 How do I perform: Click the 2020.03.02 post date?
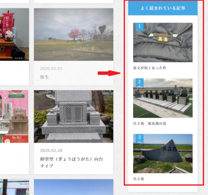pyautogui.click(x=51, y=68)
